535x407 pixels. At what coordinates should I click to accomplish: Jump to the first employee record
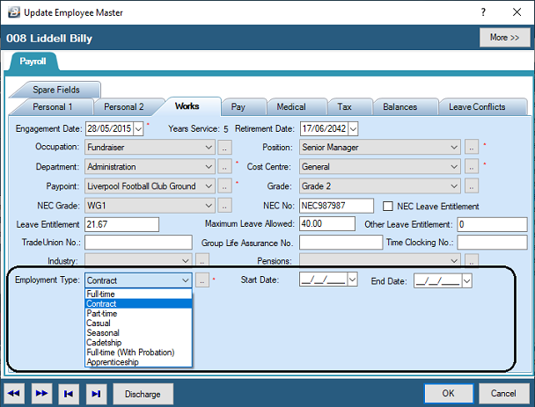click(69, 393)
